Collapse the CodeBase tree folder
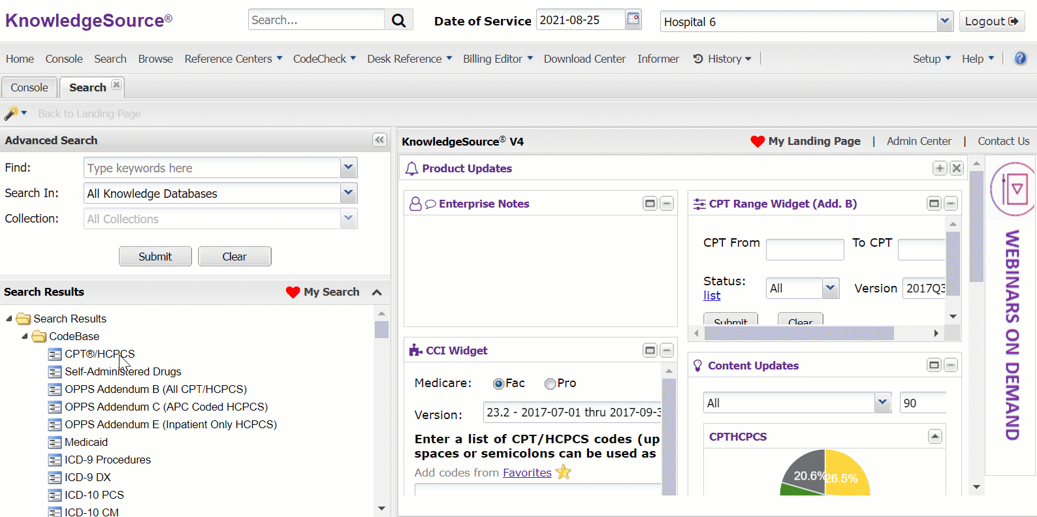This screenshot has width=1037, height=517. click(25, 336)
